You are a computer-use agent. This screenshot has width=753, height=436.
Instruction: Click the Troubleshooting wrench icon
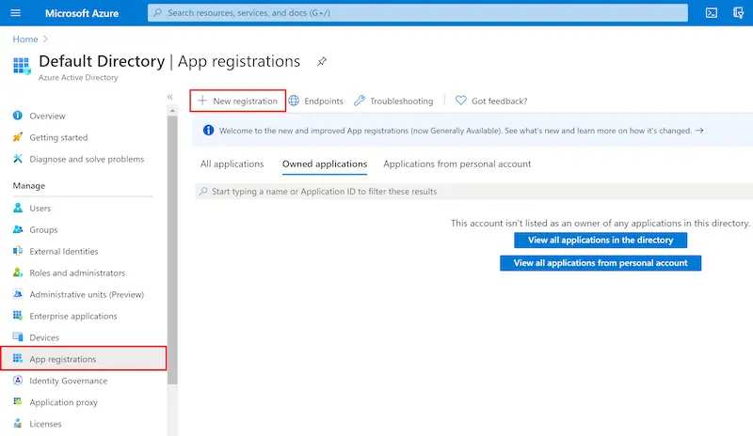(x=360, y=101)
